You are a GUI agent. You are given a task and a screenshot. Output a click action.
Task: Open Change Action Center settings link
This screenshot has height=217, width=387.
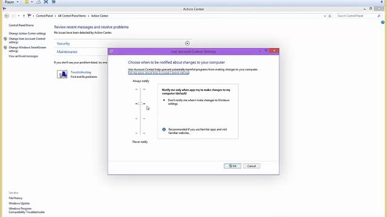[27, 34]
